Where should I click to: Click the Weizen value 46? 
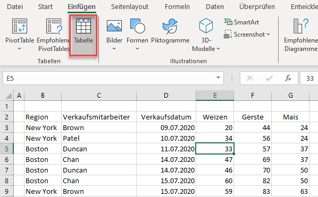pos(215,170)
